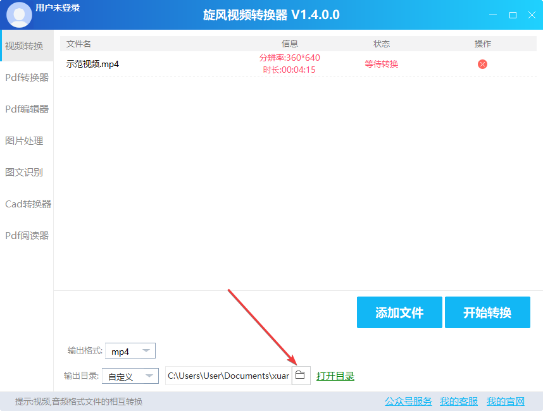Screen dimensions: 543x411
Task: Switch to Cad转换器 tab
Action: point(27,204)
